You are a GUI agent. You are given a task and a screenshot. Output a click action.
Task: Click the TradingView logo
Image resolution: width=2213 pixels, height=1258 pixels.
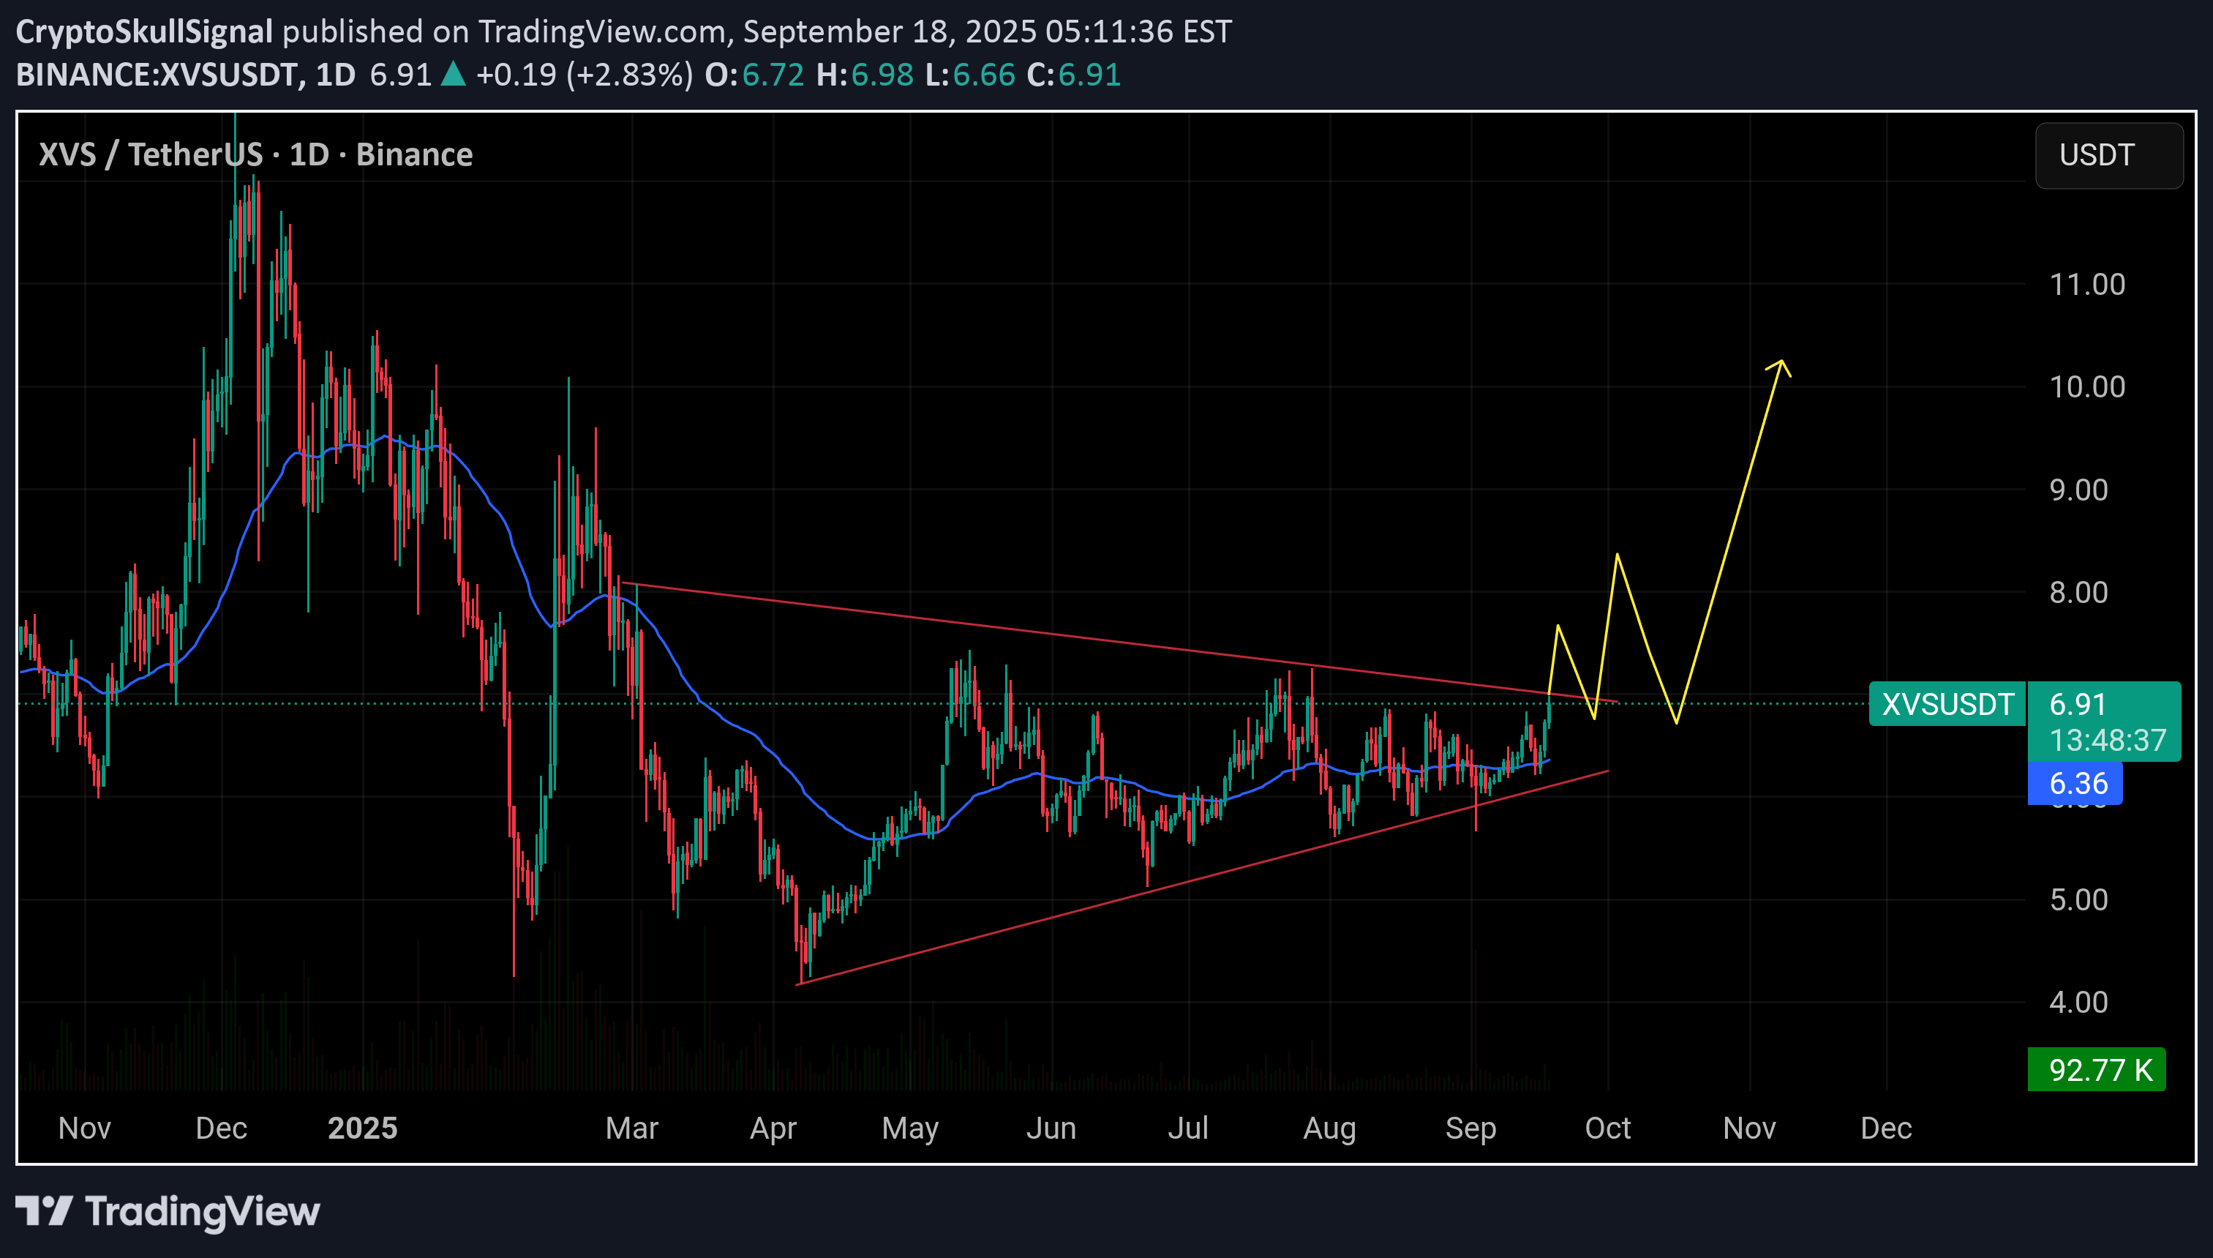(x=168, y=1210)
